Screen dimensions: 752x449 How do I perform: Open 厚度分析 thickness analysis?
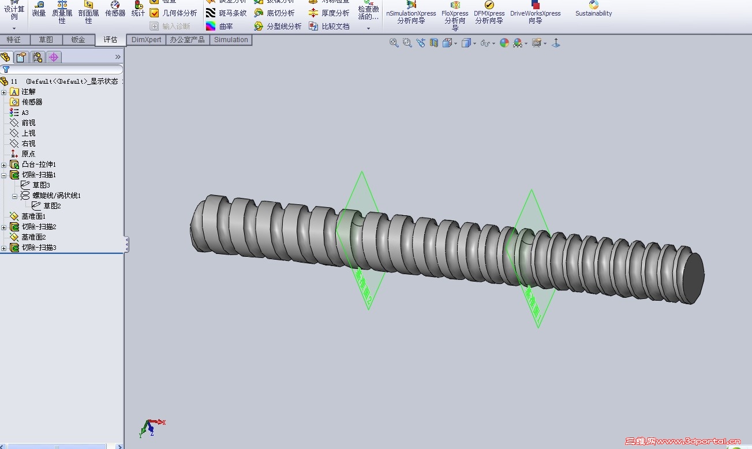tap(329, 13)
